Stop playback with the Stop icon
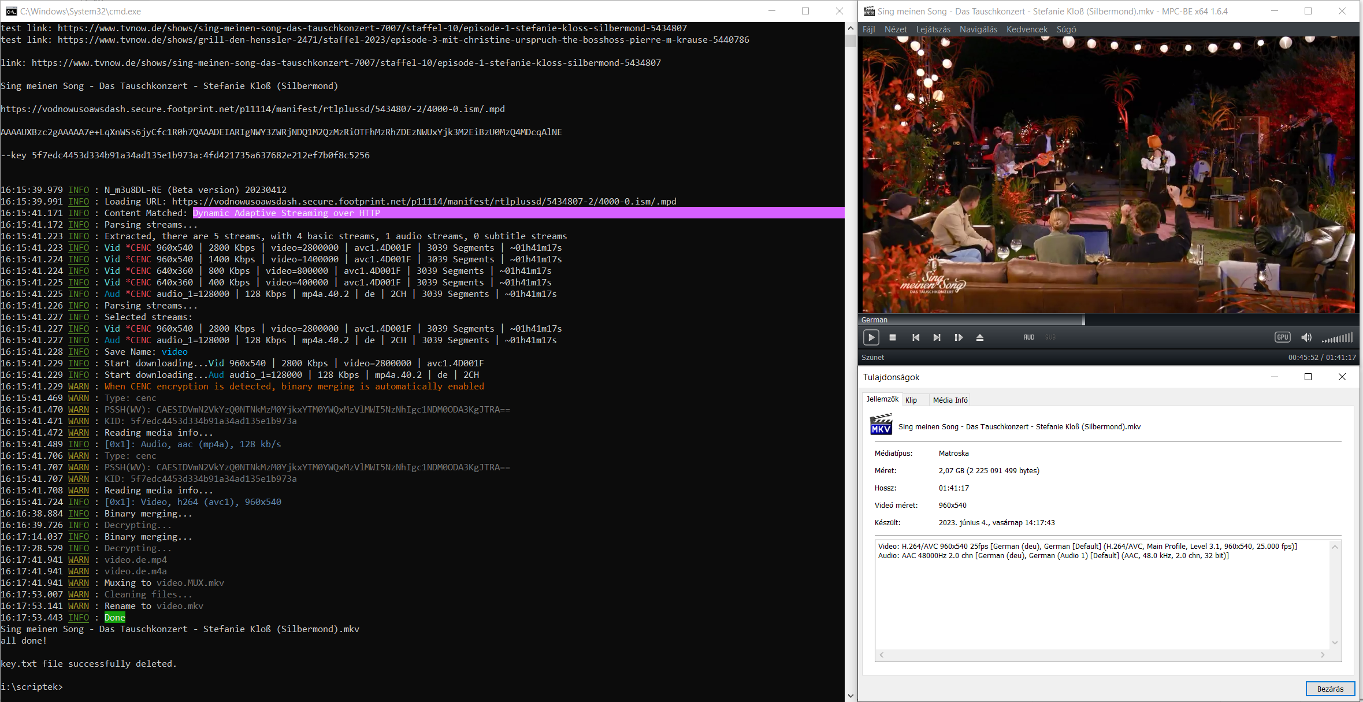The height and width of the screenshot is (702, 1363). click(x=892, y=337)
